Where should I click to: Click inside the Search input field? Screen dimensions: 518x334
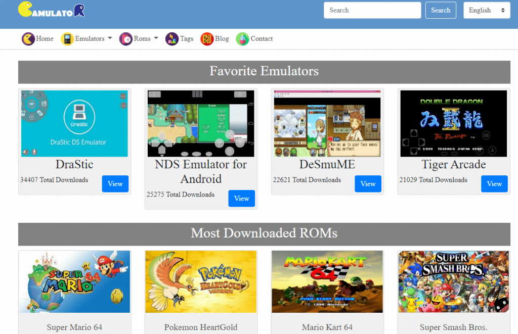tap(372, 10)
